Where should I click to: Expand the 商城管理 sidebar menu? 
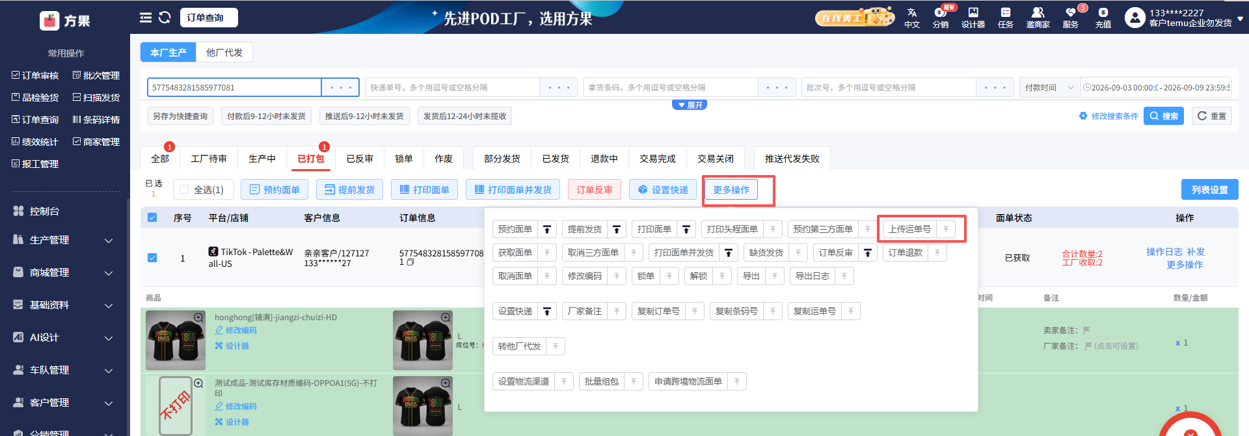point(64,273)
